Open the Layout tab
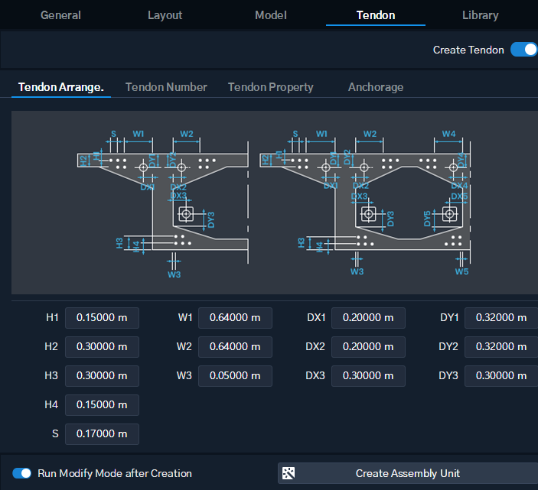Screen dimensions: 538x490 [x=165, y=15]
